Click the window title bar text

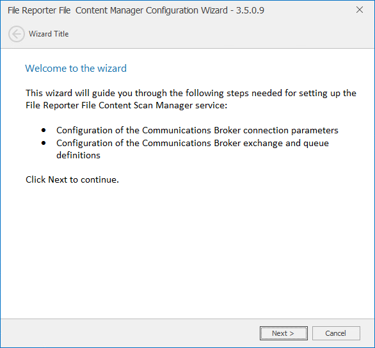[x=136, y=10]
